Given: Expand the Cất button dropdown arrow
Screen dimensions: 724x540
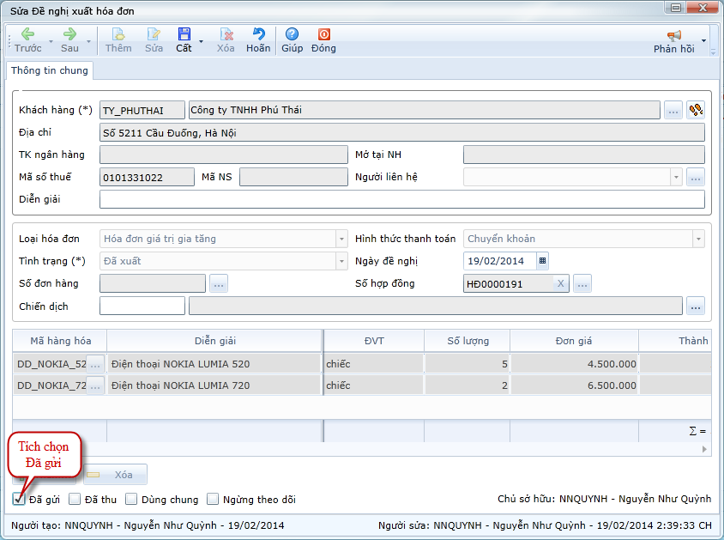Looking at the screenshot, I should [x=201, y=41].
